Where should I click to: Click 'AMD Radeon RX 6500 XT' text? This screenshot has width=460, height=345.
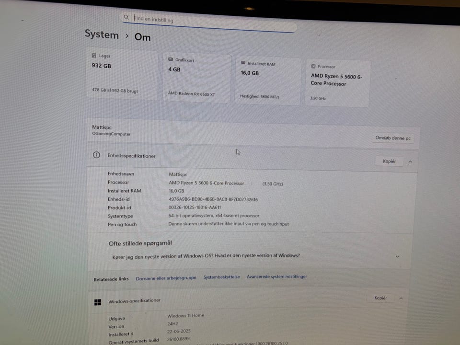(191, 94)
